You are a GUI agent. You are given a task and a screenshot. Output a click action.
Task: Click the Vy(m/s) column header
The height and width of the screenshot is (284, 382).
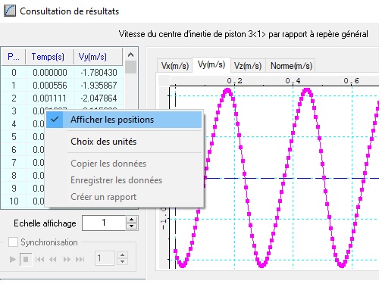pyautogui.click(x=98, y=57)
